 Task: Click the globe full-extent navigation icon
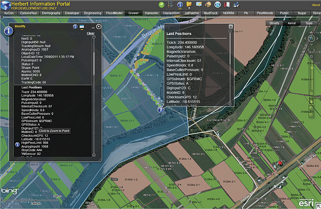pos(311,38)
